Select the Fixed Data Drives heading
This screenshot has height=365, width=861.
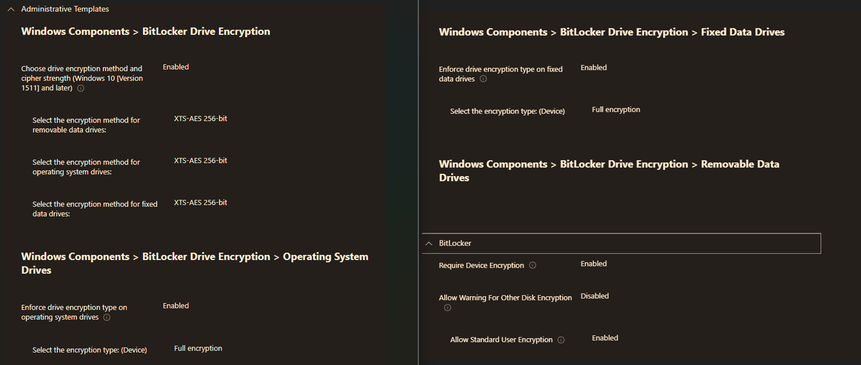click(611, 32)
